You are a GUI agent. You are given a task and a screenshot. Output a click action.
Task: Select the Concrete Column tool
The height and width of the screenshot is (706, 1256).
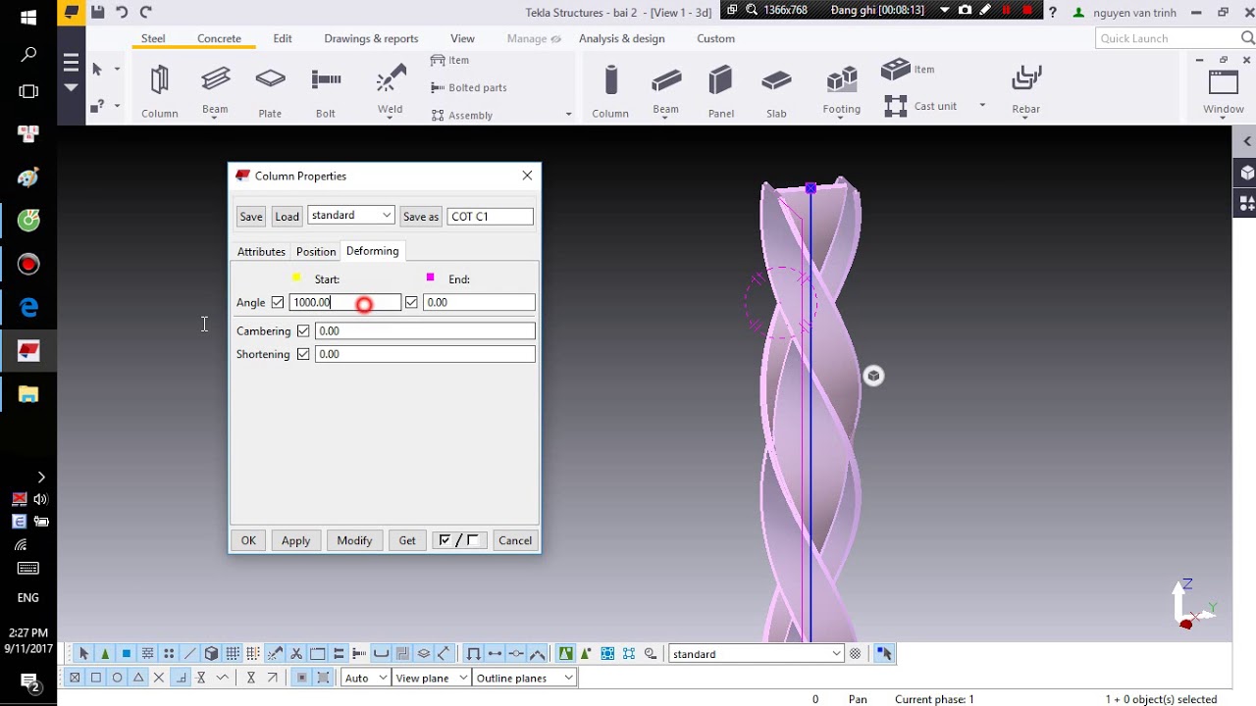610,91
